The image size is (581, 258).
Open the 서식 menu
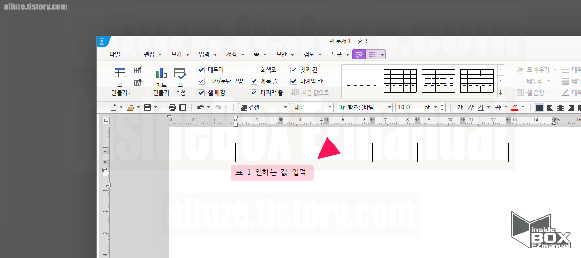[232, 55]
